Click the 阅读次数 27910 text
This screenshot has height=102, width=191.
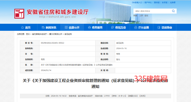pyautogui.click(x=102, y=96)
